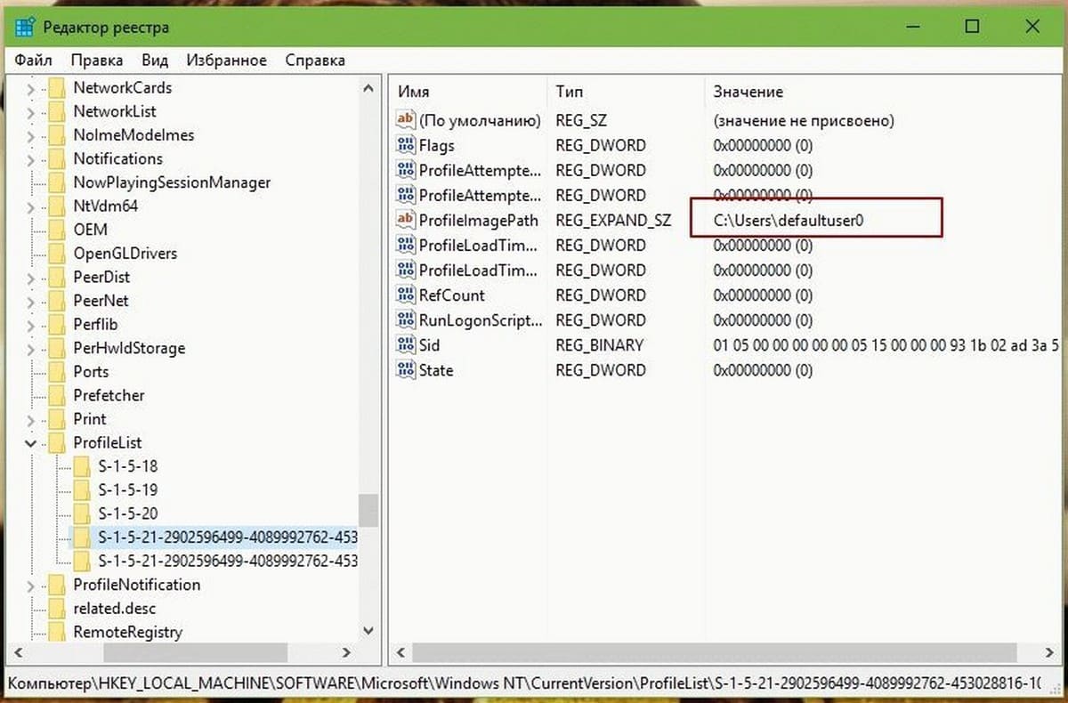Select the Notifications folder icon
This screenshot has width=1068, height=703.
pyautogui.click(x=57, y=159)
